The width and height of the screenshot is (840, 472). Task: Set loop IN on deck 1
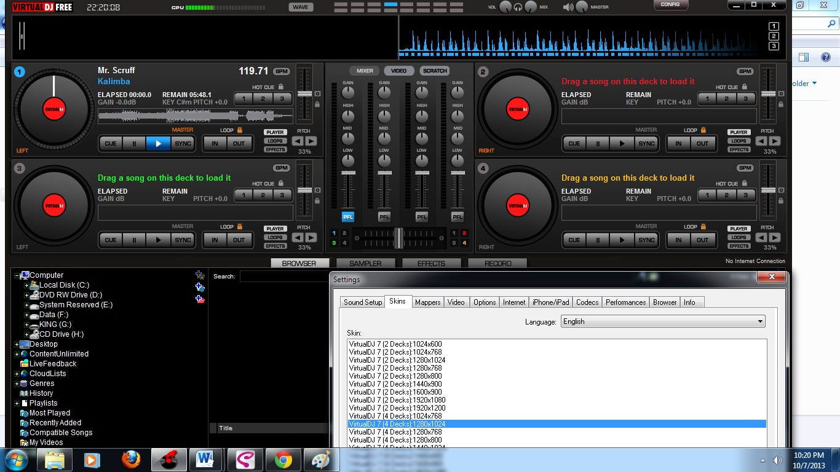(x=215, y=144)
